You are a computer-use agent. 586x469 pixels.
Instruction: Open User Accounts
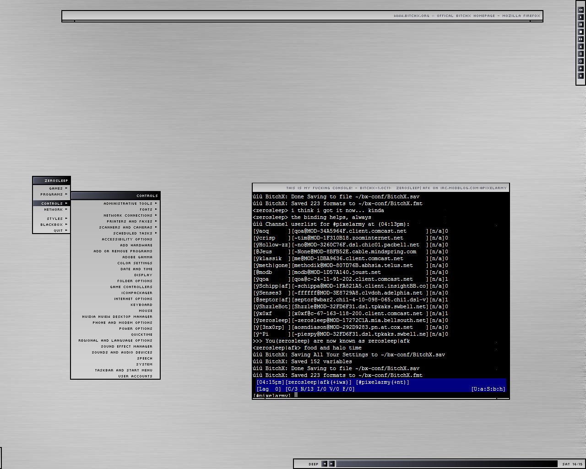[x=115, y=376]
